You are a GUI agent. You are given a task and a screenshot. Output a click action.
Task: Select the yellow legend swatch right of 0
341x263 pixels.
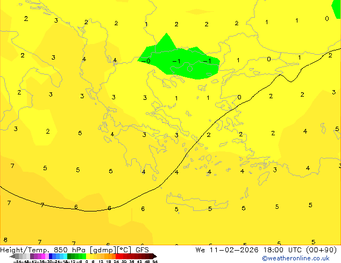pos(88,256)
